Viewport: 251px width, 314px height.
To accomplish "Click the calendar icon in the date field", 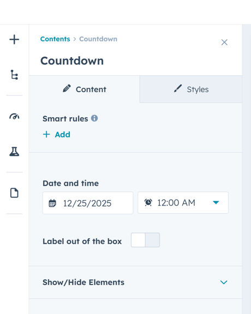I will pyautogui.click(x=52, y=203).
